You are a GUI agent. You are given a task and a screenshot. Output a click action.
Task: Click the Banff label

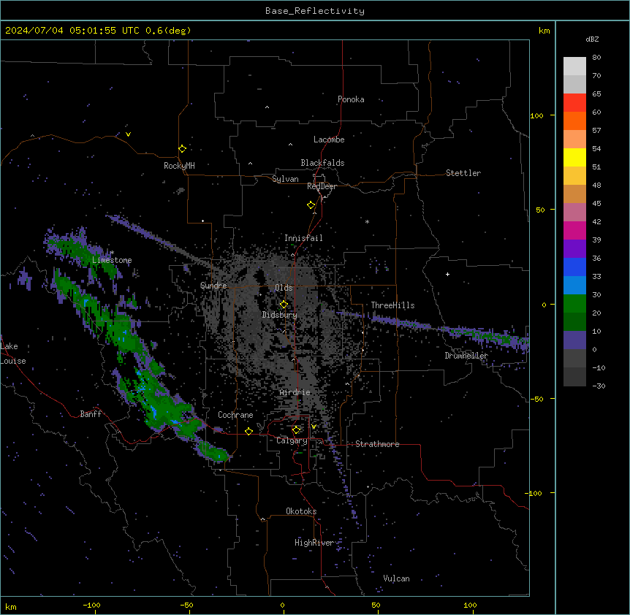(91, 414)
